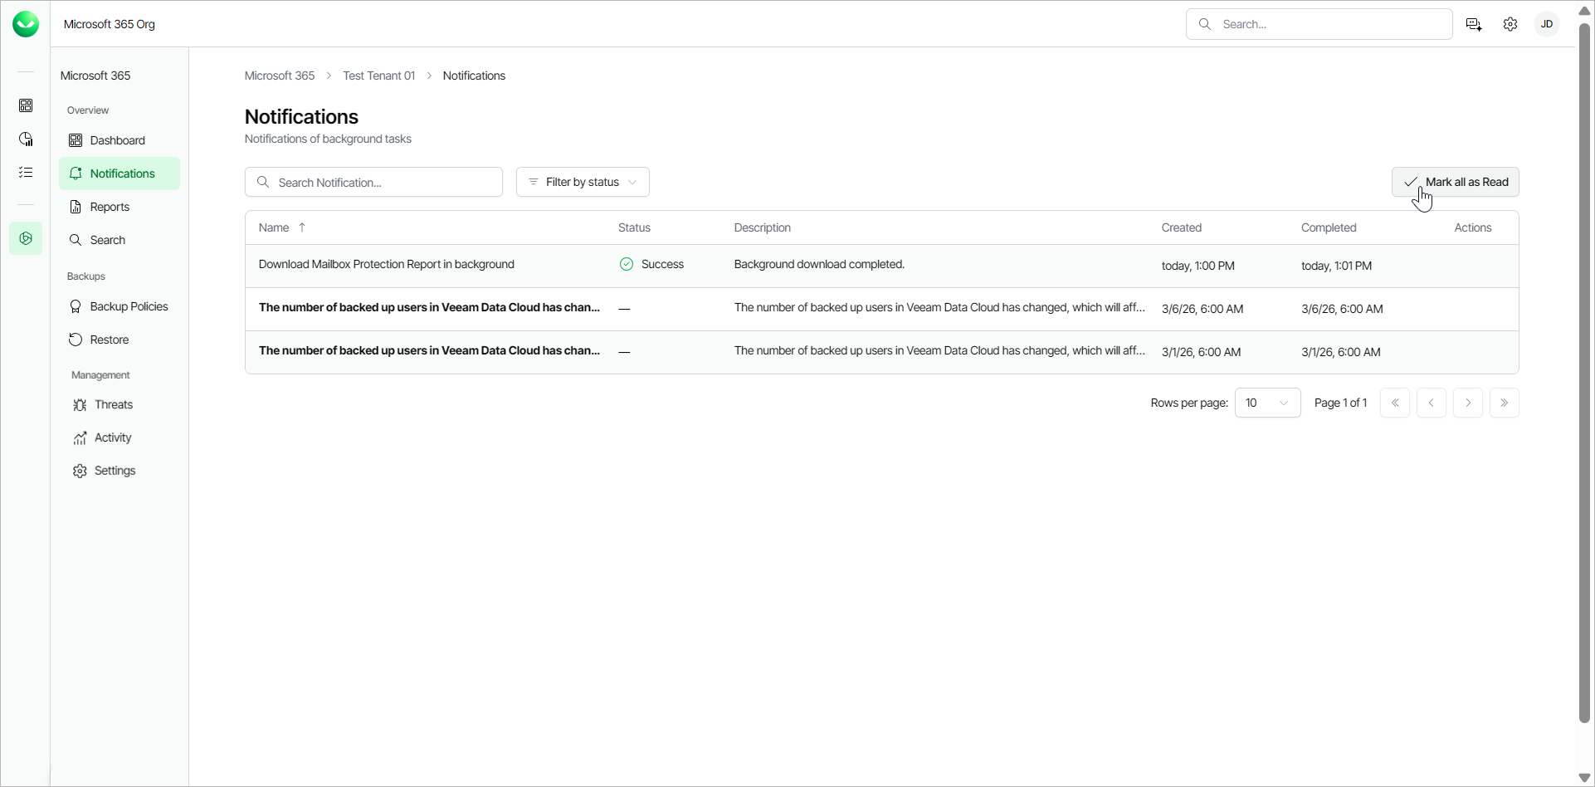Go to the next page arrow

(1467, 403)
